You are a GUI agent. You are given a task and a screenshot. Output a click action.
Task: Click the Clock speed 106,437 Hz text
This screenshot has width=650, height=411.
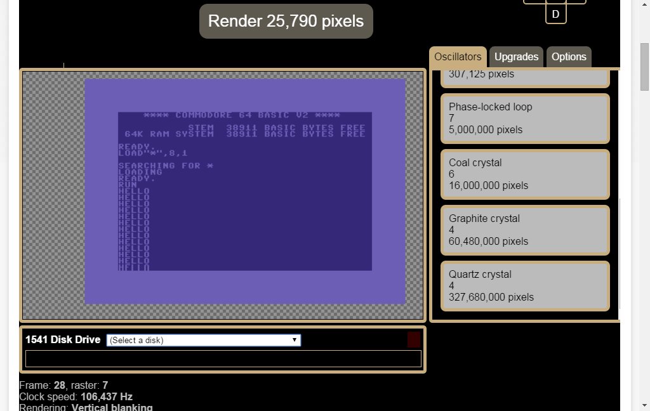[x=76, y=397]
